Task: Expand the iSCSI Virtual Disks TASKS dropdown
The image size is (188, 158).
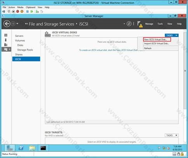Action: pyautogui.click(x=172, y=35)
